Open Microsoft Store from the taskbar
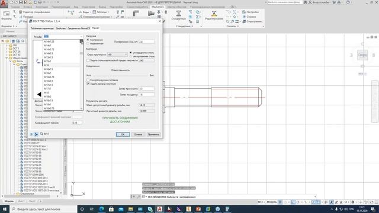Viewport: 379px width, 213px height. (111, 209)
